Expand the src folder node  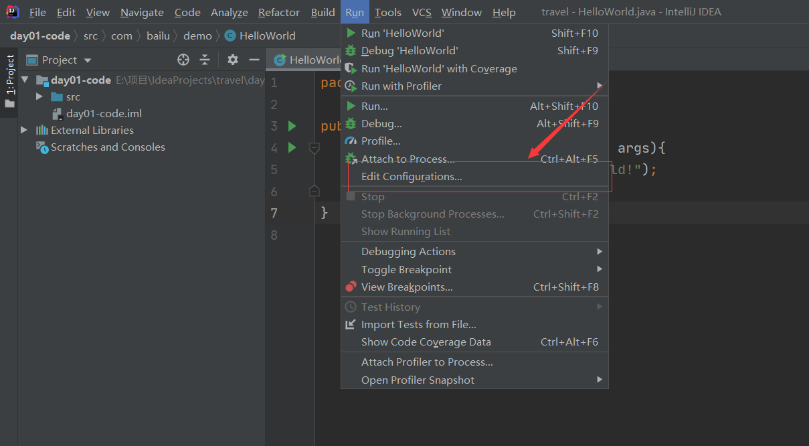pos(39,96)
